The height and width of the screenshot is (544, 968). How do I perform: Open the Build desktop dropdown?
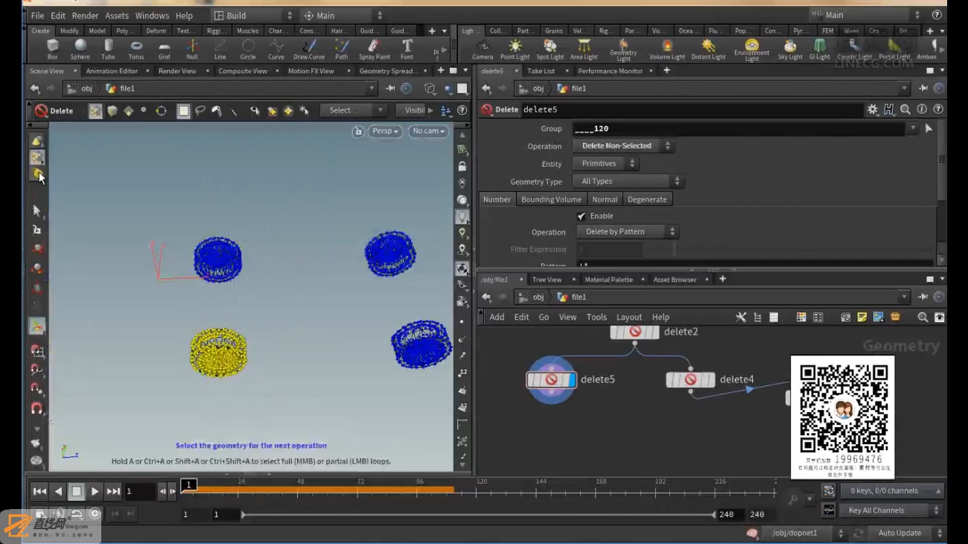pos(252,15)
